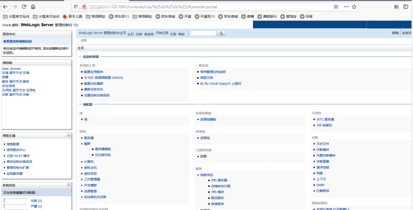Reload the page with the refresh icon

[24, 6]
